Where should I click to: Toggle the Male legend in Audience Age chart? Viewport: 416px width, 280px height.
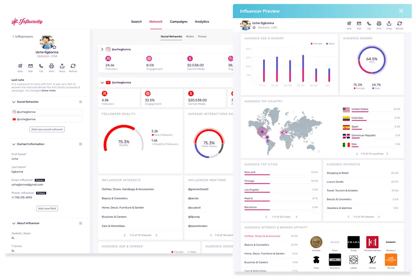click(x=330, y=44)
